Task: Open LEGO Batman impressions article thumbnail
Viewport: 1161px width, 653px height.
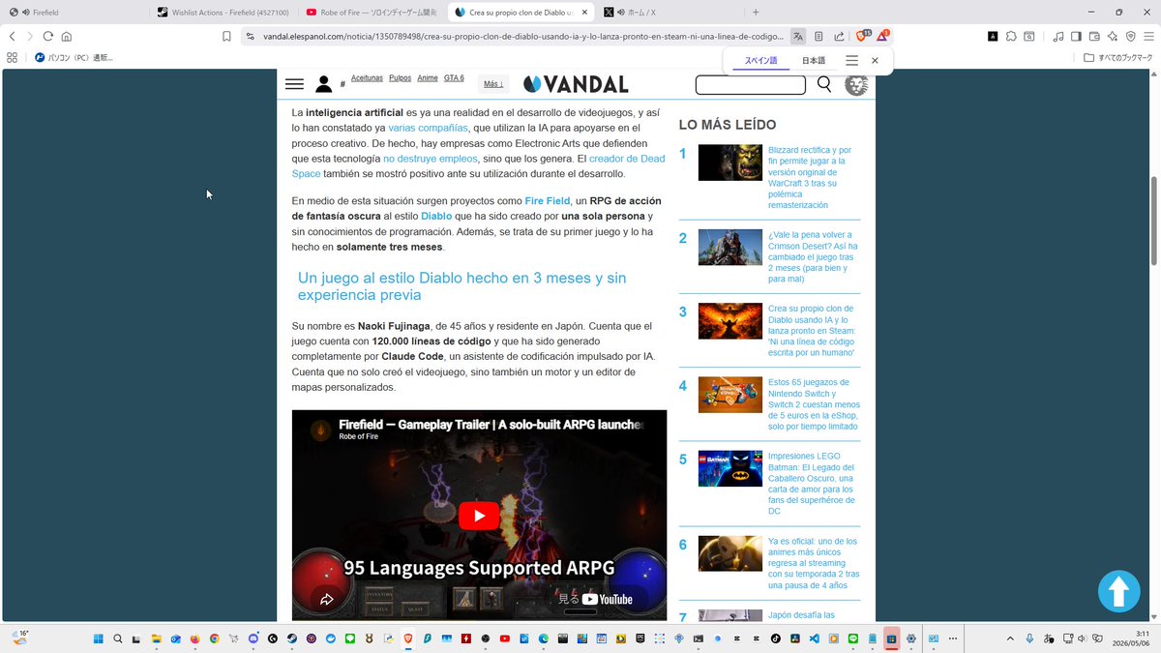Action: [730, 468]
